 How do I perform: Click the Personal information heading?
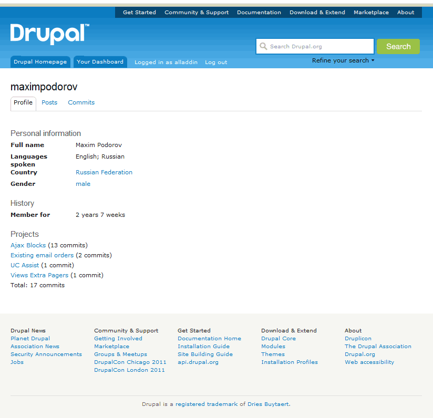46,133
